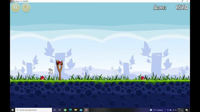Open Cortana circle icon on taskbar

(55, 110)
